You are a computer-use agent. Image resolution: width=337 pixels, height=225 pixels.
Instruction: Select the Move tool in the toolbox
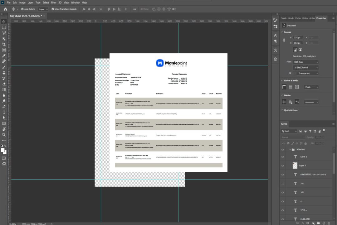(x=4, y=22)
